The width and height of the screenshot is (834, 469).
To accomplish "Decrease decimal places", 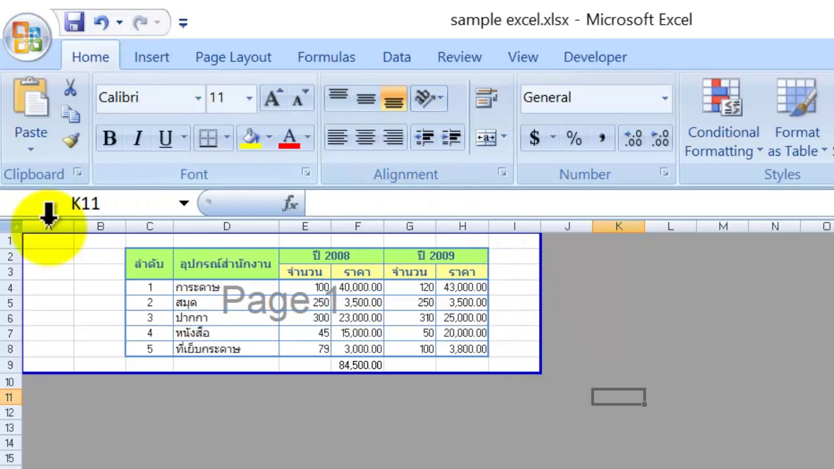I will tap(659, 138).
